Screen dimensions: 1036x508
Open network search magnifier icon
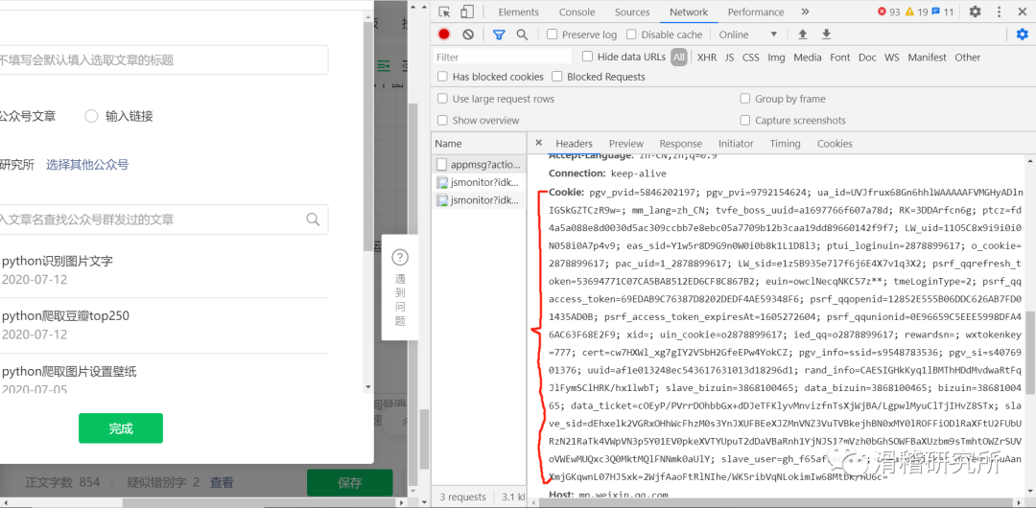pos(522,35)
